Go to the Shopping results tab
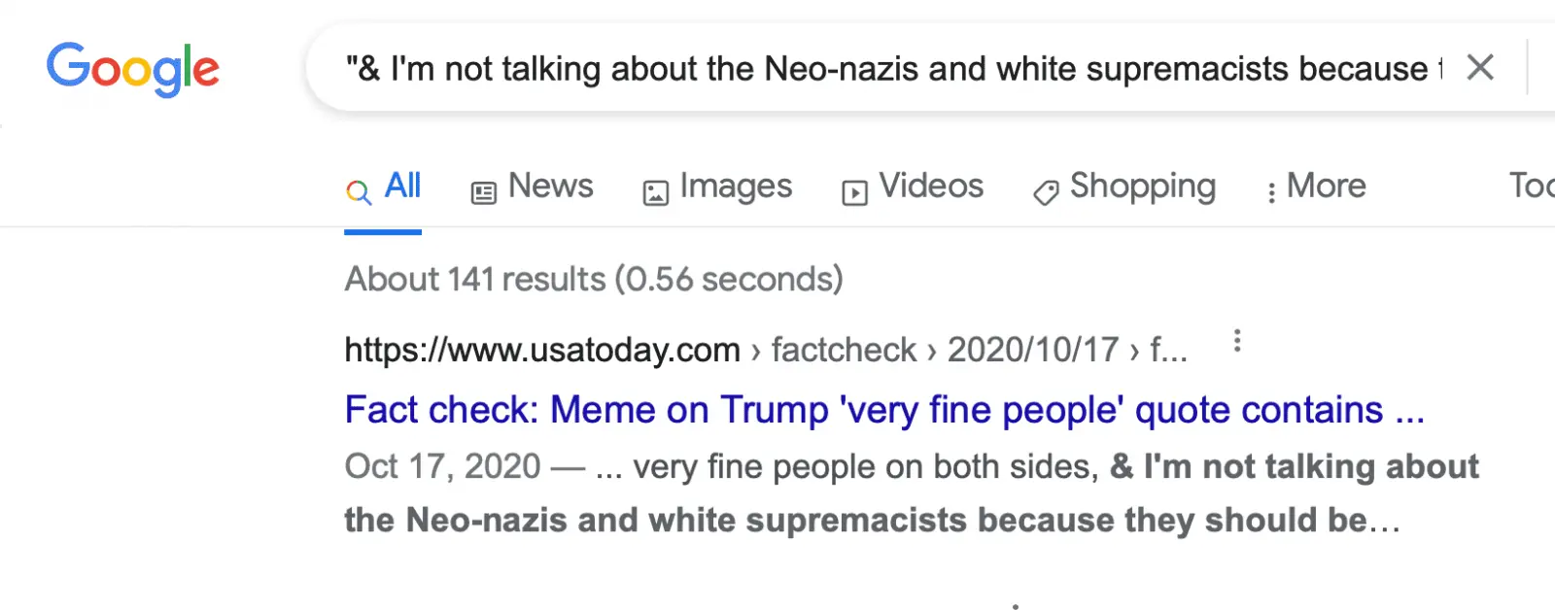 point(1142,186)
